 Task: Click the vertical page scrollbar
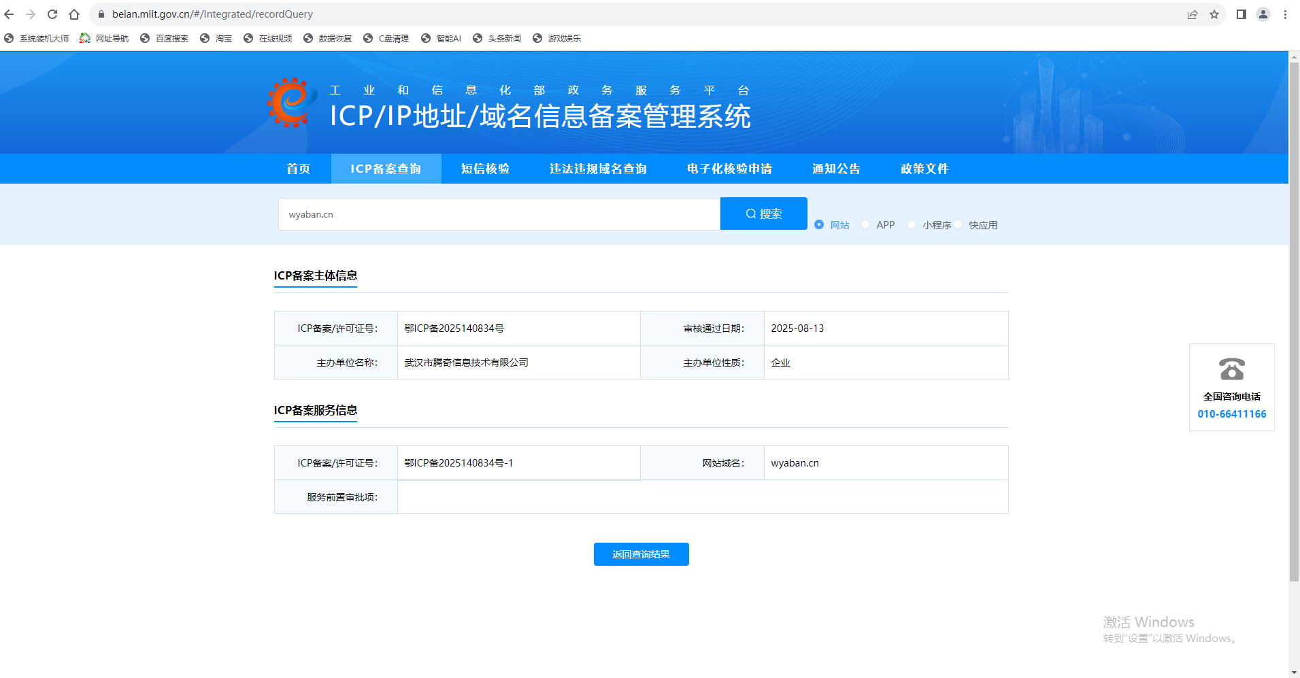pyautogui.click(x=1294, y=322)
